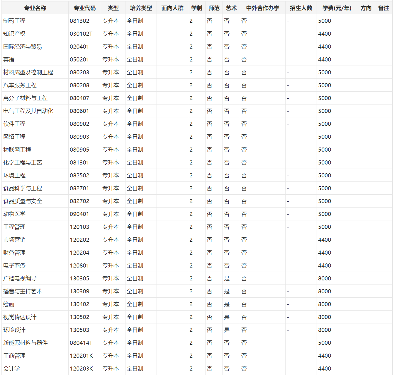The image size is (394, 377).
Task: Click major code 081302
Action: pyautogui.click(x=79, y=21)
